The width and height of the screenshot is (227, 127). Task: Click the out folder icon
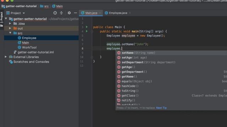[x=15, y=28]
